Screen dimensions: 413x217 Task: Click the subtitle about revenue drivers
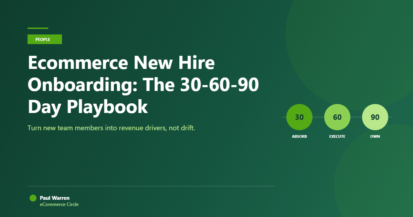[x=111, y=127]
